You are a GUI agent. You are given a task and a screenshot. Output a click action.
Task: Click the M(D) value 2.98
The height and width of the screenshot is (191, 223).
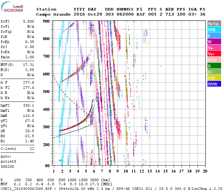click(30, 70)
